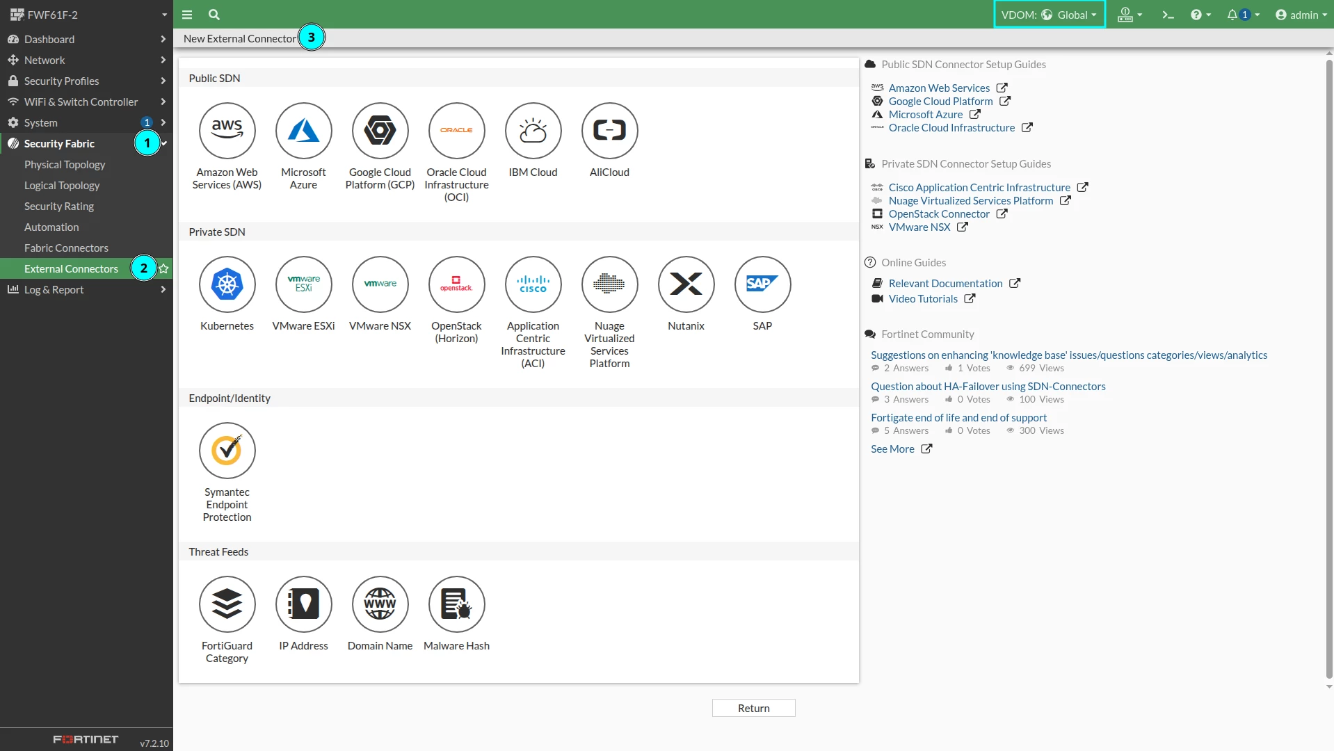Open the notifications bell dropdown

click(x=1243, y=15)
